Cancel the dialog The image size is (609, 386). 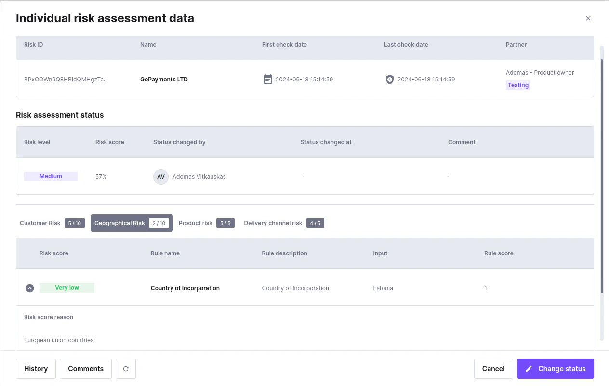tap(493, 369)
